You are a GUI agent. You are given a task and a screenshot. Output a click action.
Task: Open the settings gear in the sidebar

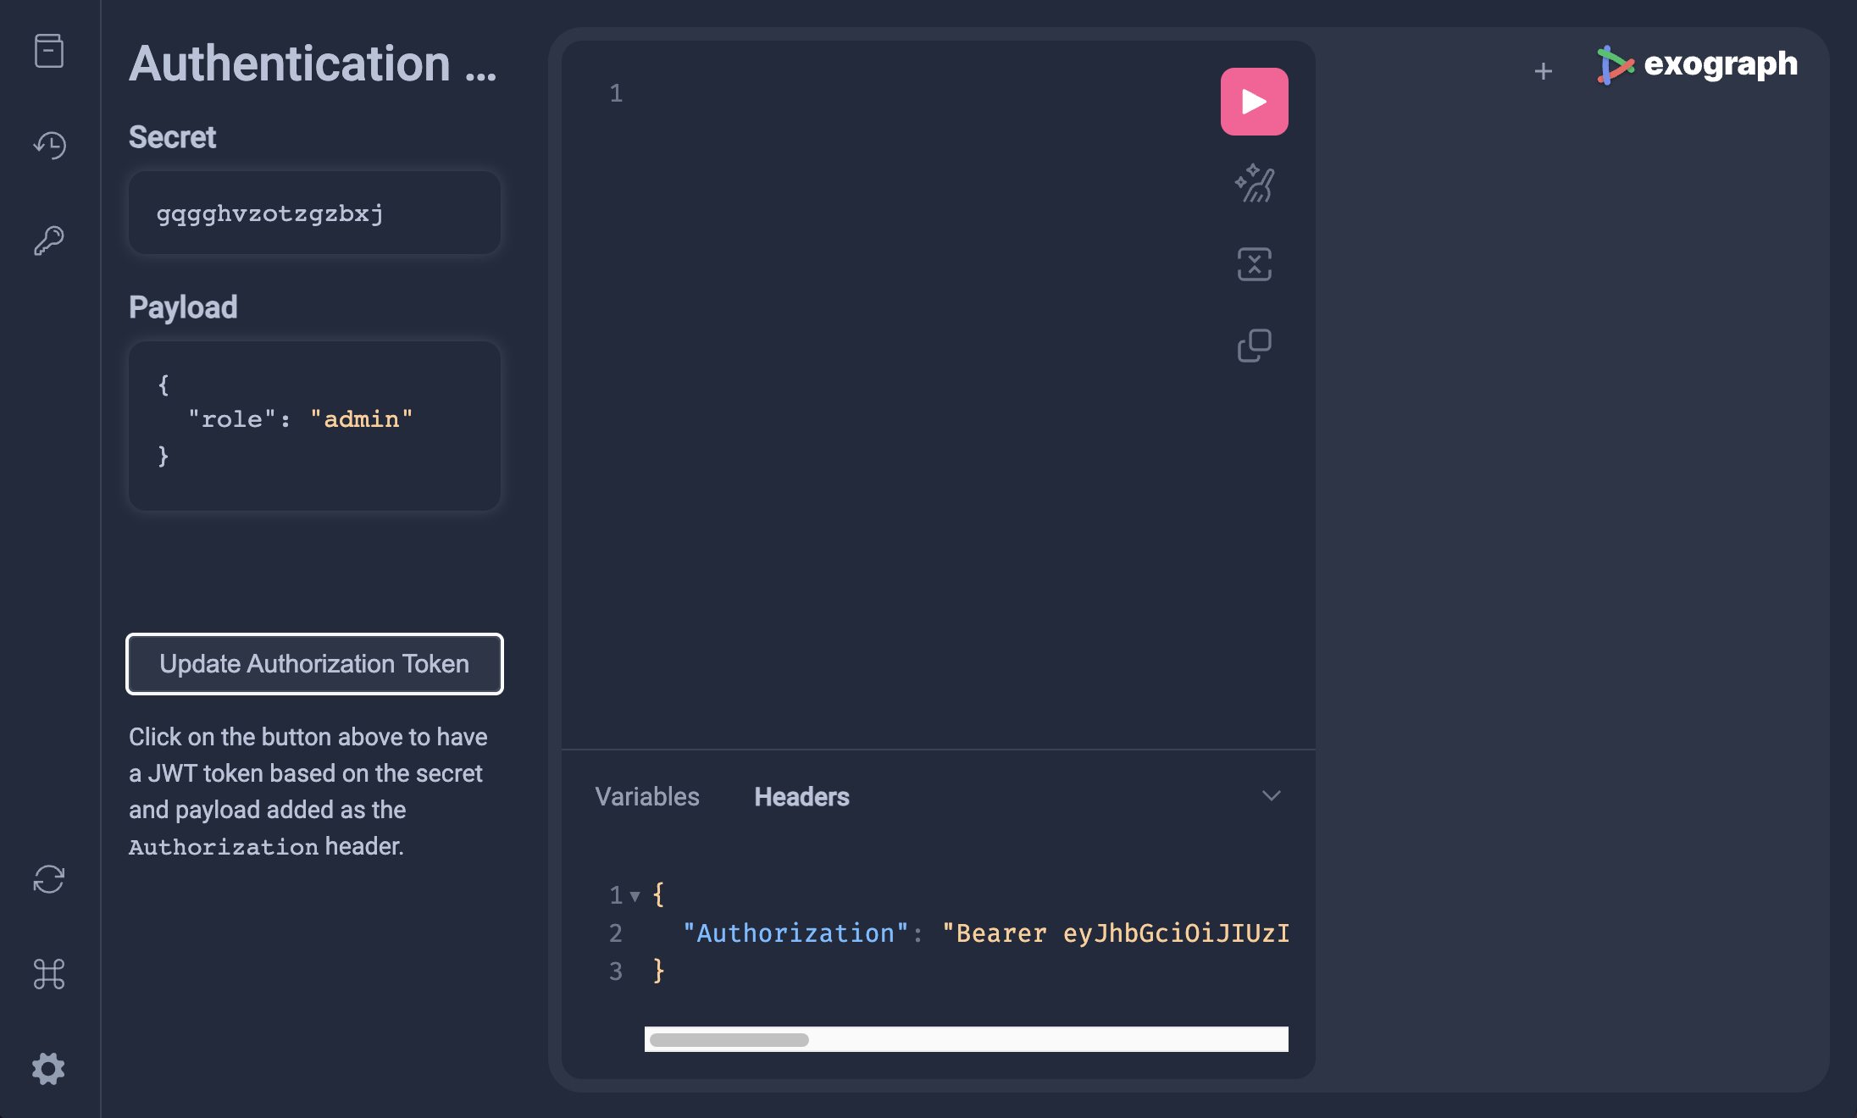click(49, 1069)
